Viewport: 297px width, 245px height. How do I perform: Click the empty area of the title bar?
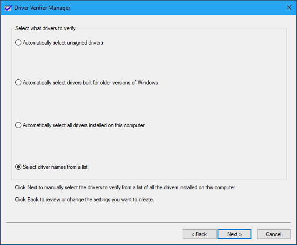point(177,8)
